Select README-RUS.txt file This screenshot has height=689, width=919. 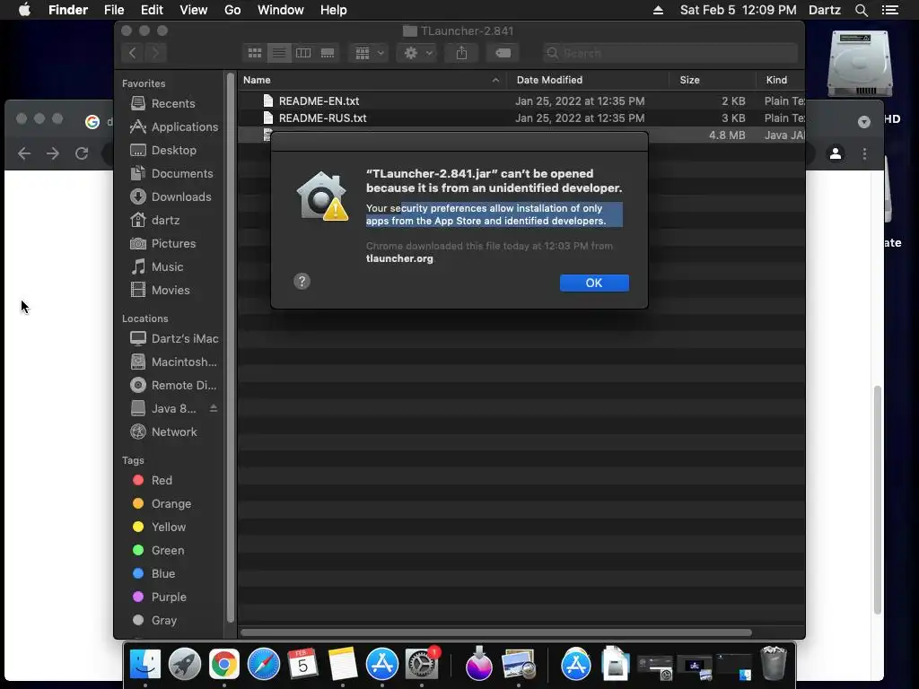coord(521,118)
